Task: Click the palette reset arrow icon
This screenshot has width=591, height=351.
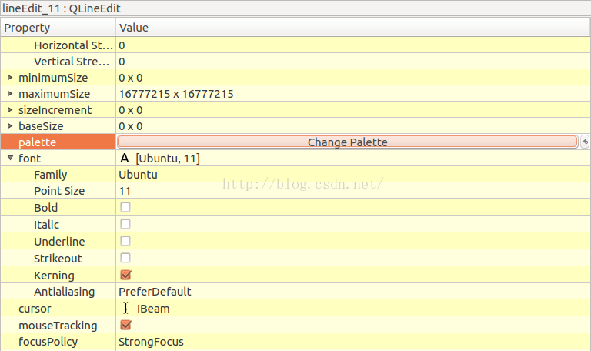Action: (x=585, y=142)
